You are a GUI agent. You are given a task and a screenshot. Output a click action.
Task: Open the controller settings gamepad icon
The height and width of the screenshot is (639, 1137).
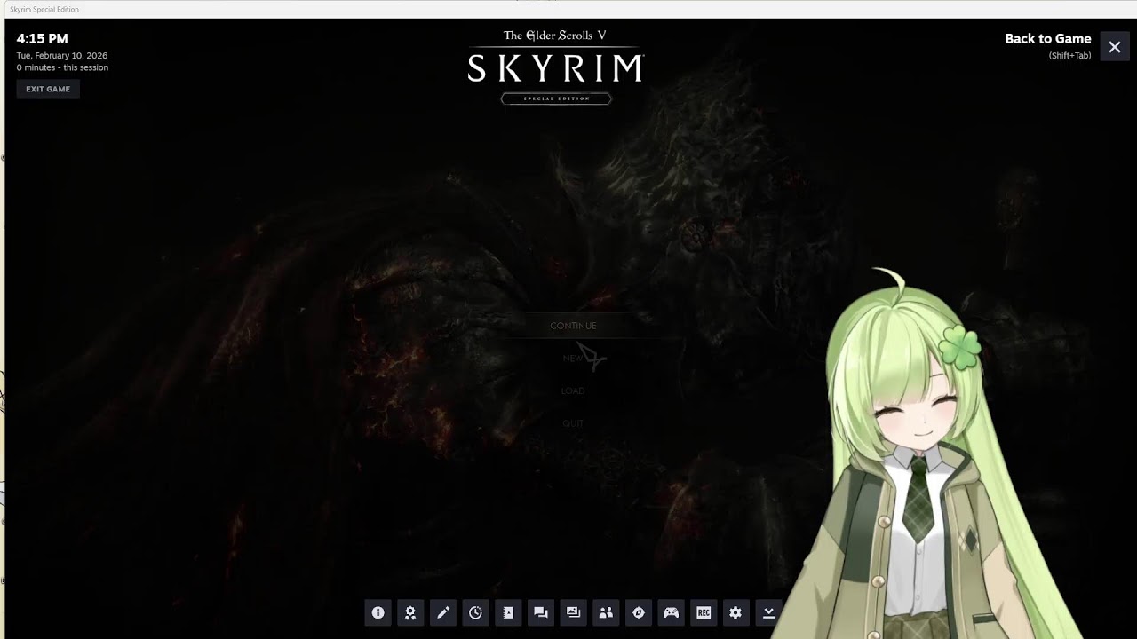click(x=671, y=612)
